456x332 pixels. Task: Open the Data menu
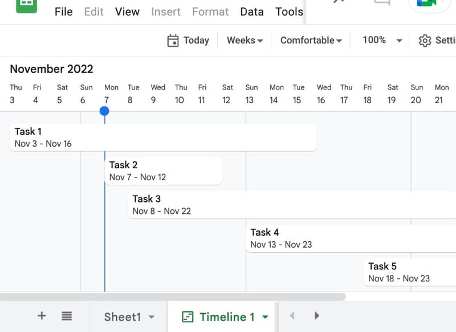coord(251,12)
